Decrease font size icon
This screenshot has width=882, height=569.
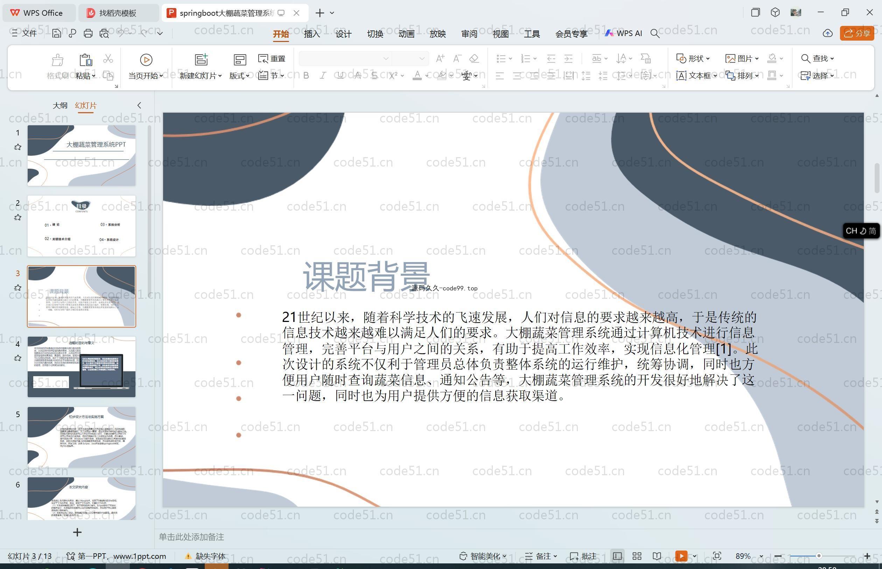tap(457, 58)
